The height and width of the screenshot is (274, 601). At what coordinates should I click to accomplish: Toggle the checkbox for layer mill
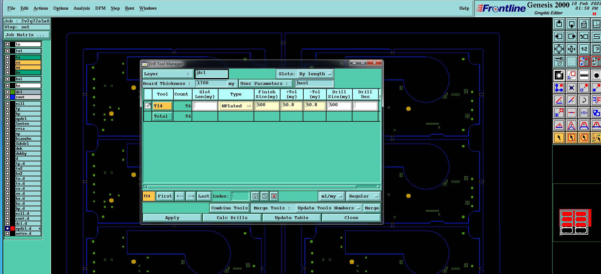click(8, 104)
